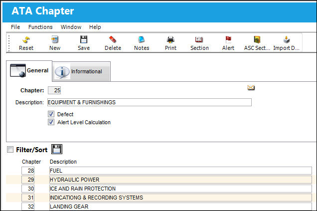Screen dimensions: 317x211
Task: Click the Delete eraser icon
Action: (113, 39)
